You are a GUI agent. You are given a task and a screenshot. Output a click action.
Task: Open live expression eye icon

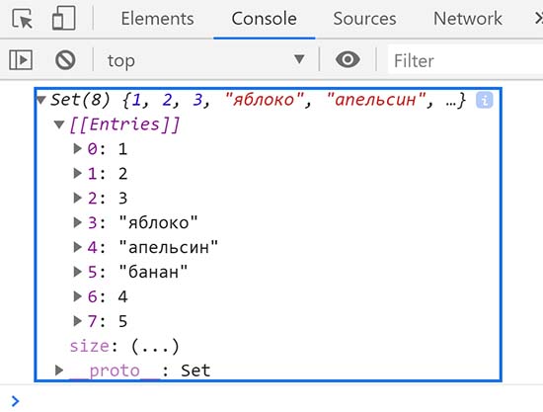348,59
